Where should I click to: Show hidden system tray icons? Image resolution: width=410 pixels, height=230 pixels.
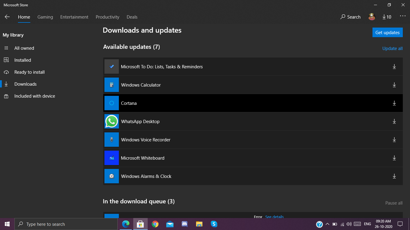pyautogui.click(x=327, y=224)
